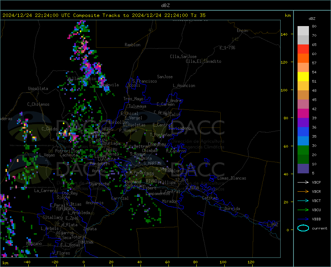This screenshot has width=331, height=267.
Task: Click the 'S_Francisco' map label
Action: 145,81
